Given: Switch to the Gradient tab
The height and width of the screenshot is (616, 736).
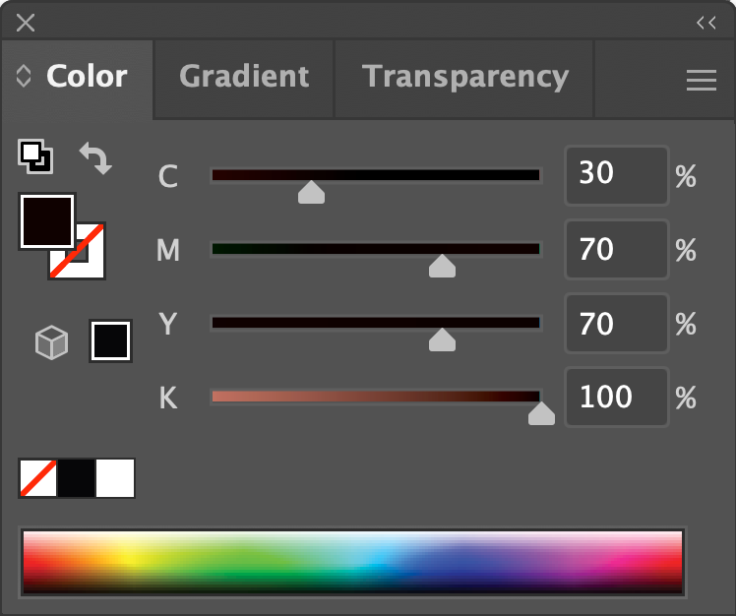Looking at the screenshot, I should point(244,77).
